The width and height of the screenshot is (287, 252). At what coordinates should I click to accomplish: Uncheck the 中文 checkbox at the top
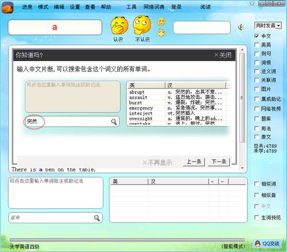[256, 36]
